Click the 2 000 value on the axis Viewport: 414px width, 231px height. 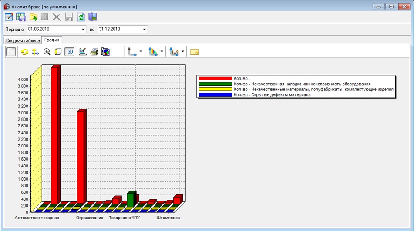pos(23,146)
